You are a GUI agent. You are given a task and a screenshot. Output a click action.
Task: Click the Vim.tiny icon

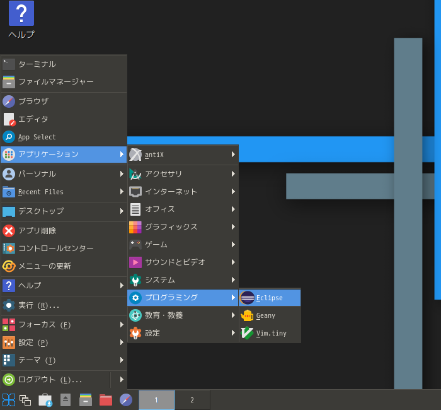tap(247, 333)
